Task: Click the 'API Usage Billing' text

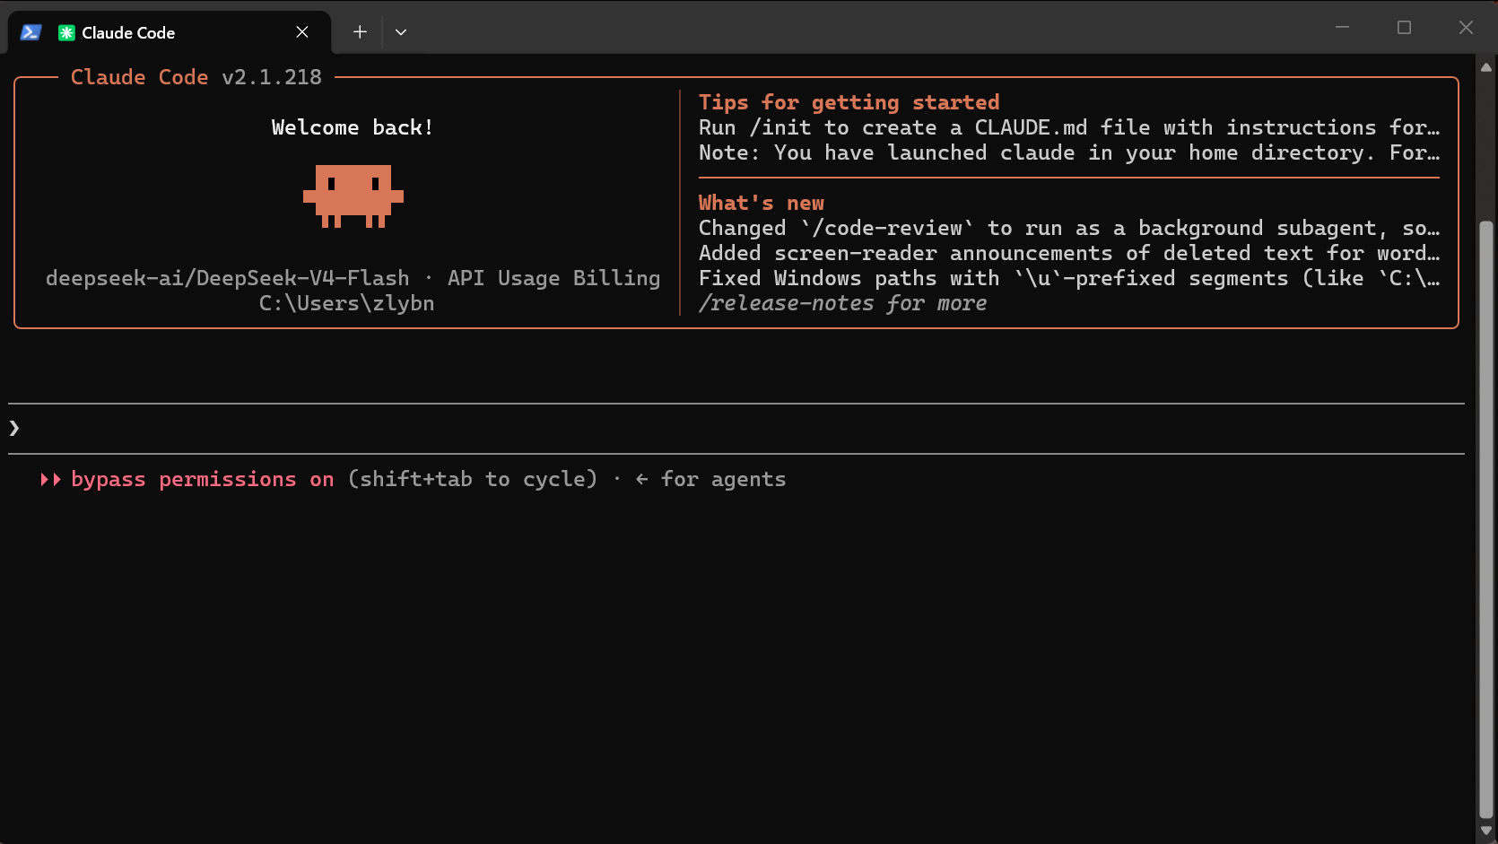Action: (x=554, y=278)
